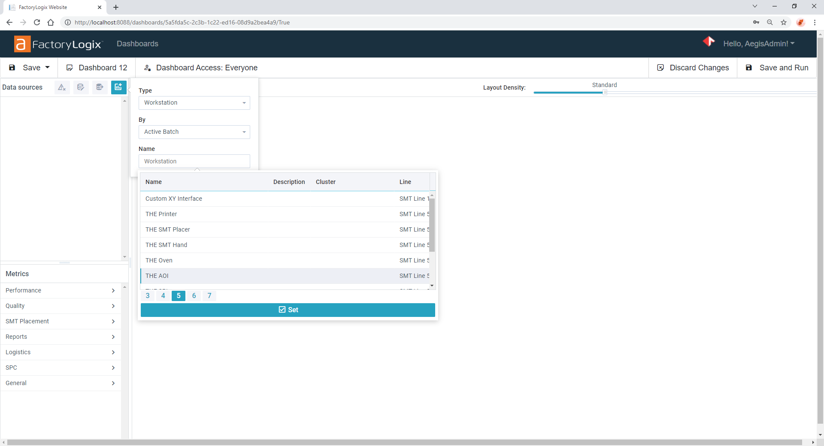The image size is (824, 446).
Task: Click the disk icon on Save and Run
Action: click(749, 67)
